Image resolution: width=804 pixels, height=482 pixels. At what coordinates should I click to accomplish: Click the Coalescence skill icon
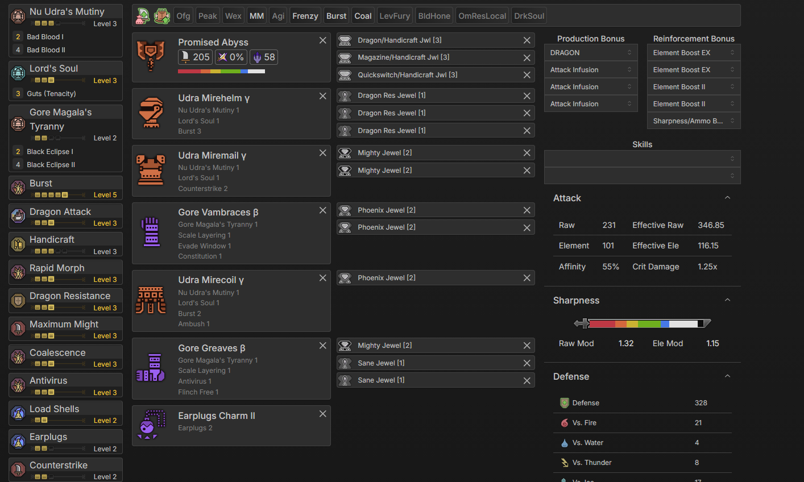[x=18, y=357]
